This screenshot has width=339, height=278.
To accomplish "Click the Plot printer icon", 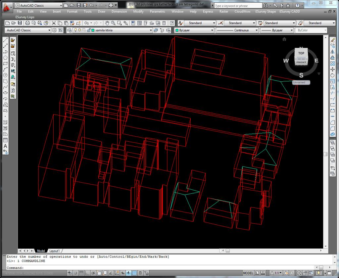I will click(27, 23).
